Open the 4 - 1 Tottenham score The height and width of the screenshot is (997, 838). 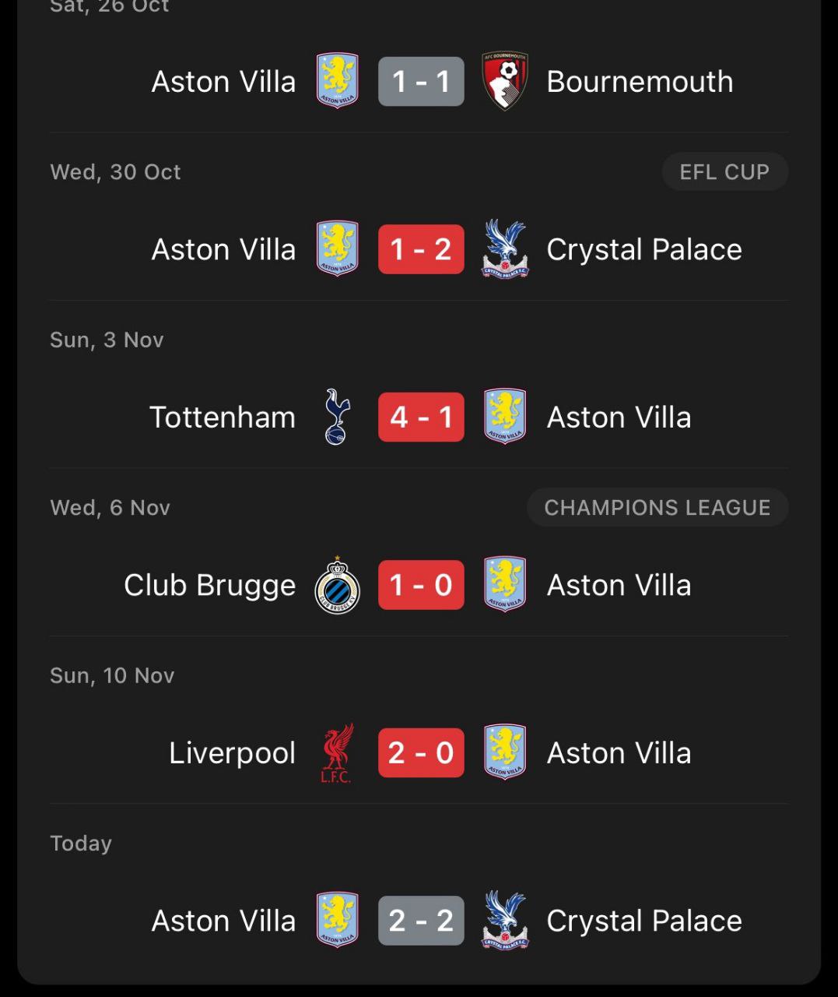coord(421,417)
